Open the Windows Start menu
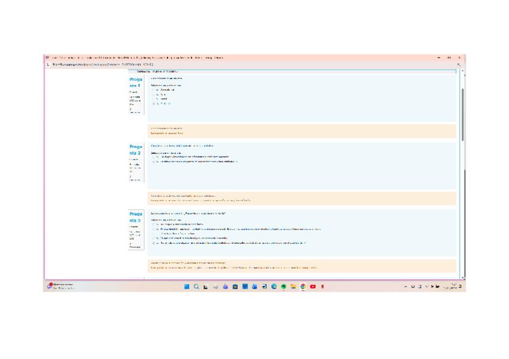This screenshot has width=509, height=359. (x=186, y=286)
